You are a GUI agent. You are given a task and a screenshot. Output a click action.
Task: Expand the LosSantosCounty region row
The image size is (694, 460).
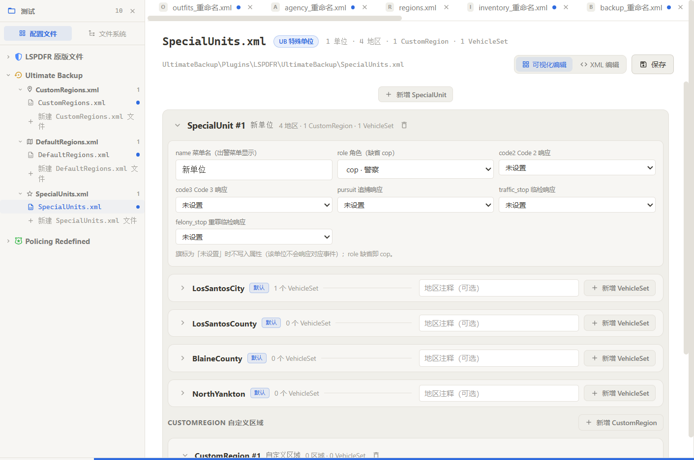(182, 323)
